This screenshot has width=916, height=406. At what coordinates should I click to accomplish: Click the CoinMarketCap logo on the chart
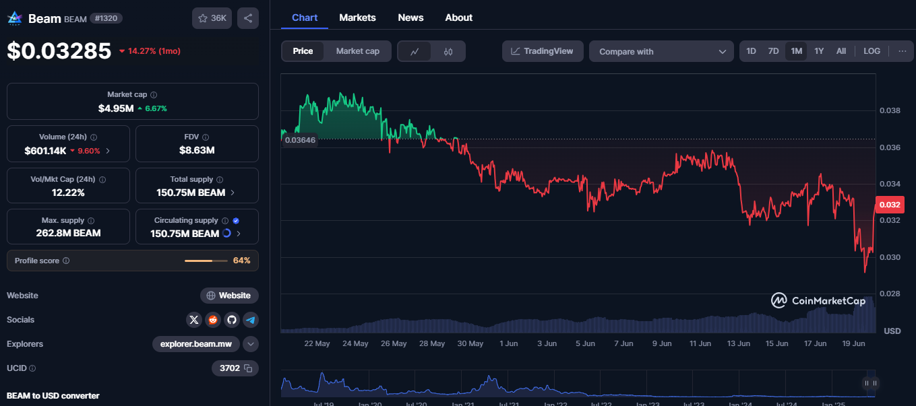tap(818, 301)
